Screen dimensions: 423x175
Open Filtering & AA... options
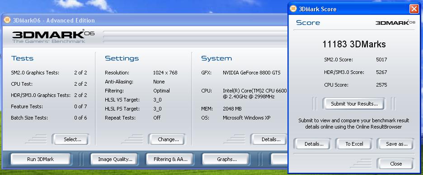pos(169,159)
